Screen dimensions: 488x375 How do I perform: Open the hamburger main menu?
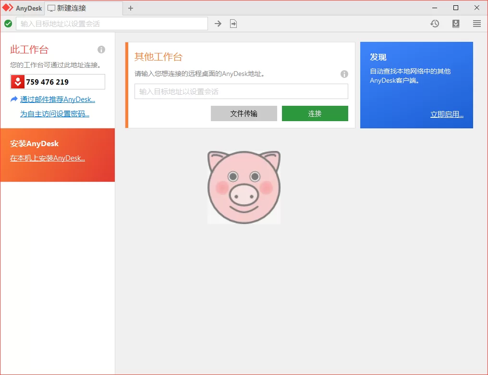477,24
